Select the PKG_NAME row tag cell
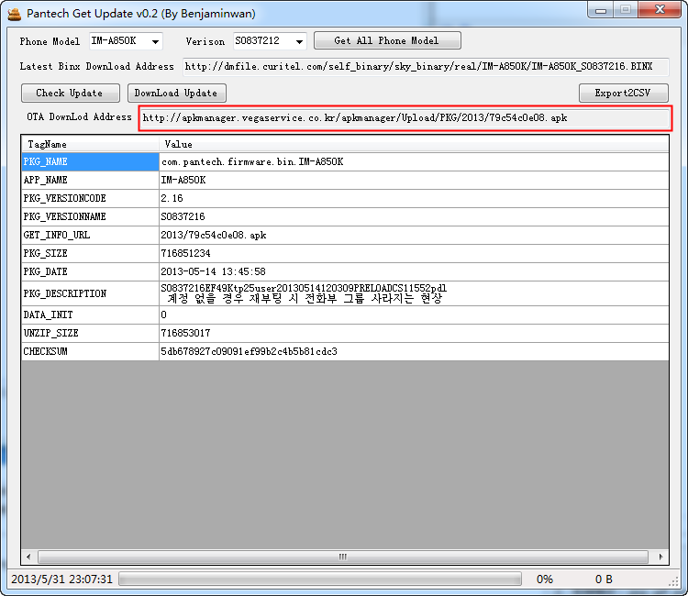The width and height of the screenshot is (688, 596). click(90, 161)
